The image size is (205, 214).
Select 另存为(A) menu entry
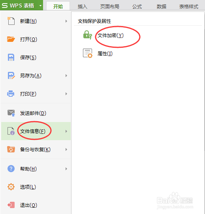pos(36,75)
